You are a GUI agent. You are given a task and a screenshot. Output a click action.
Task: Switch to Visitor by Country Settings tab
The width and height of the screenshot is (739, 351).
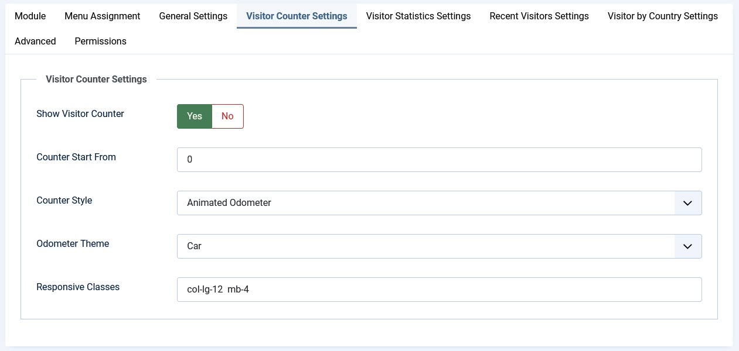tap(663, 16)
